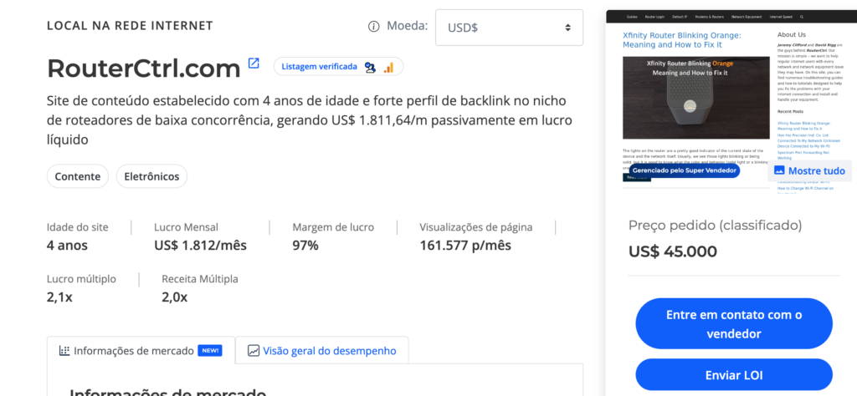Click the 4 anos site age value

[x=67, y=246]
